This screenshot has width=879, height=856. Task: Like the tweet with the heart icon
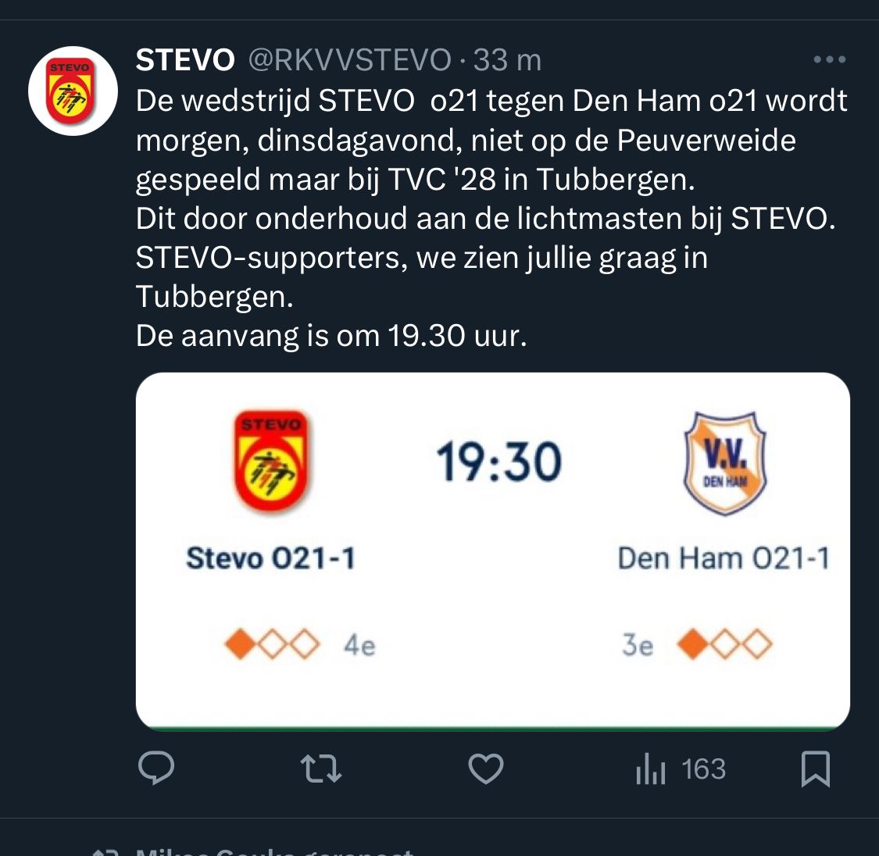coord(485,769)
